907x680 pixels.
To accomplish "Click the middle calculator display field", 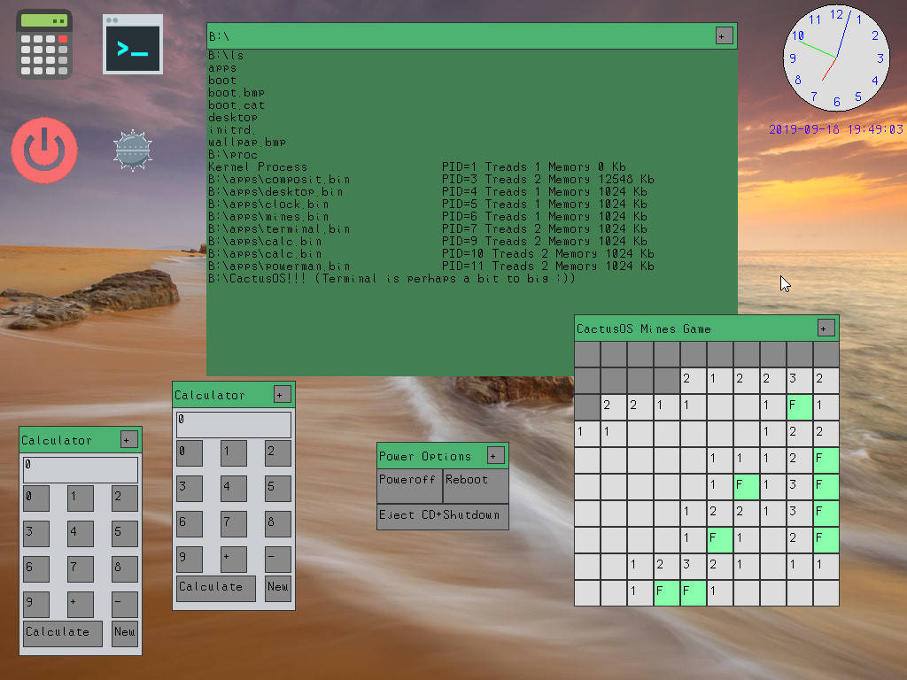I will [x=234, y=425].
